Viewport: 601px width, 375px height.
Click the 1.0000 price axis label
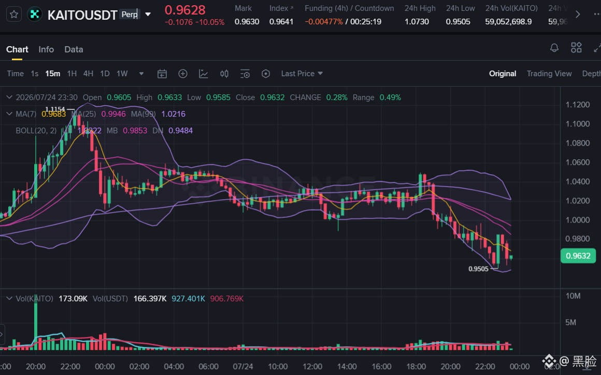coord(578,220)
